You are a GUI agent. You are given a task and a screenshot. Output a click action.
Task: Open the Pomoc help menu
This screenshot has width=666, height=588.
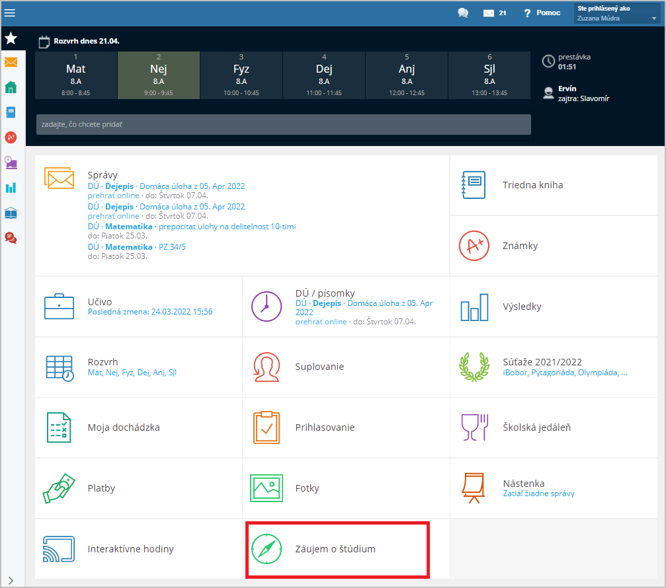click(x=542, y=13)
